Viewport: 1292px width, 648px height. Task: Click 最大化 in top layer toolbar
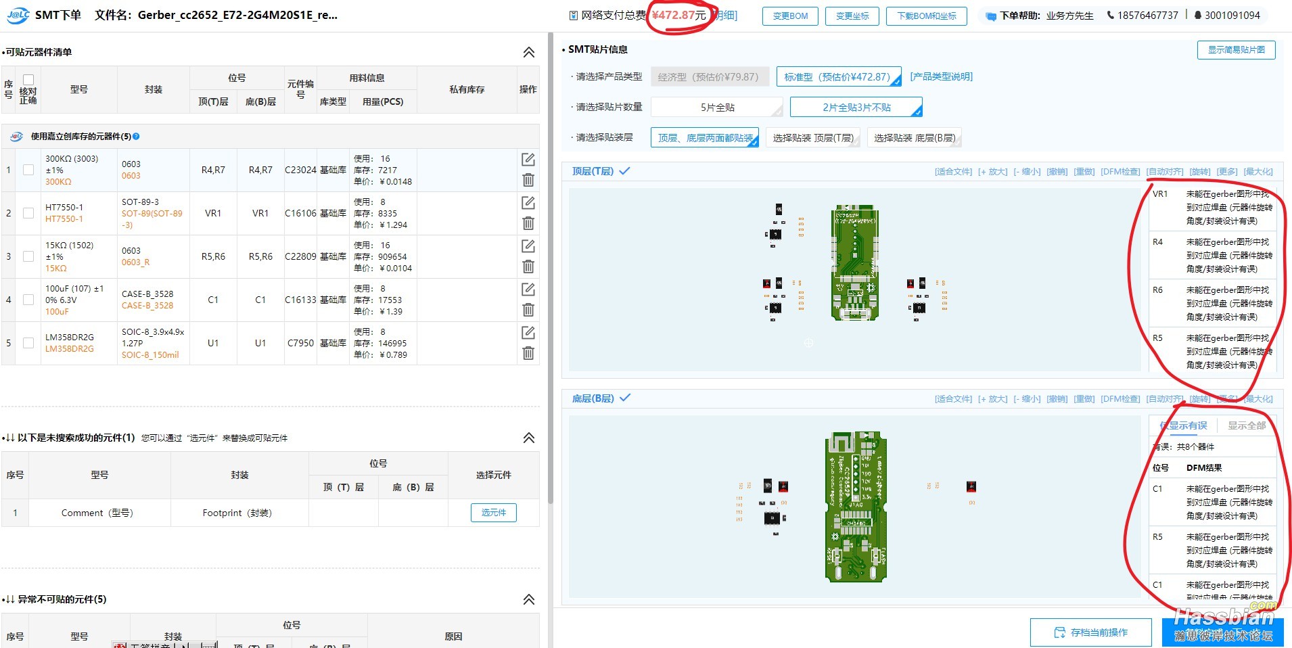coord(1258,172)
